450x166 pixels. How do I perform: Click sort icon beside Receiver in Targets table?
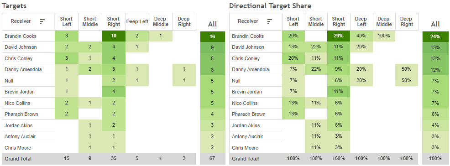[42, 21]
